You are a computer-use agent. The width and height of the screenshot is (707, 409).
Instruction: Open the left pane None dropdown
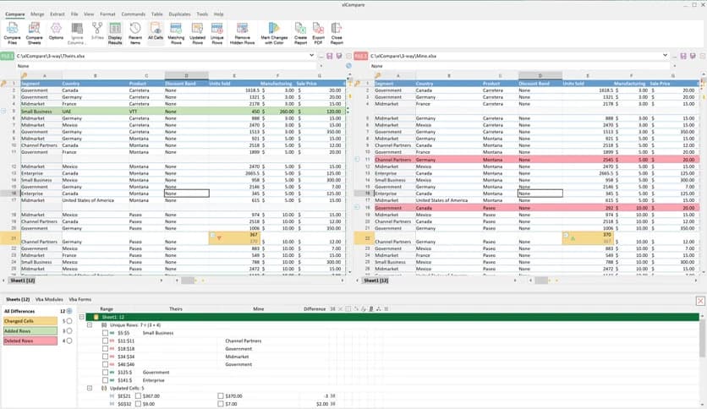(321, 66)
